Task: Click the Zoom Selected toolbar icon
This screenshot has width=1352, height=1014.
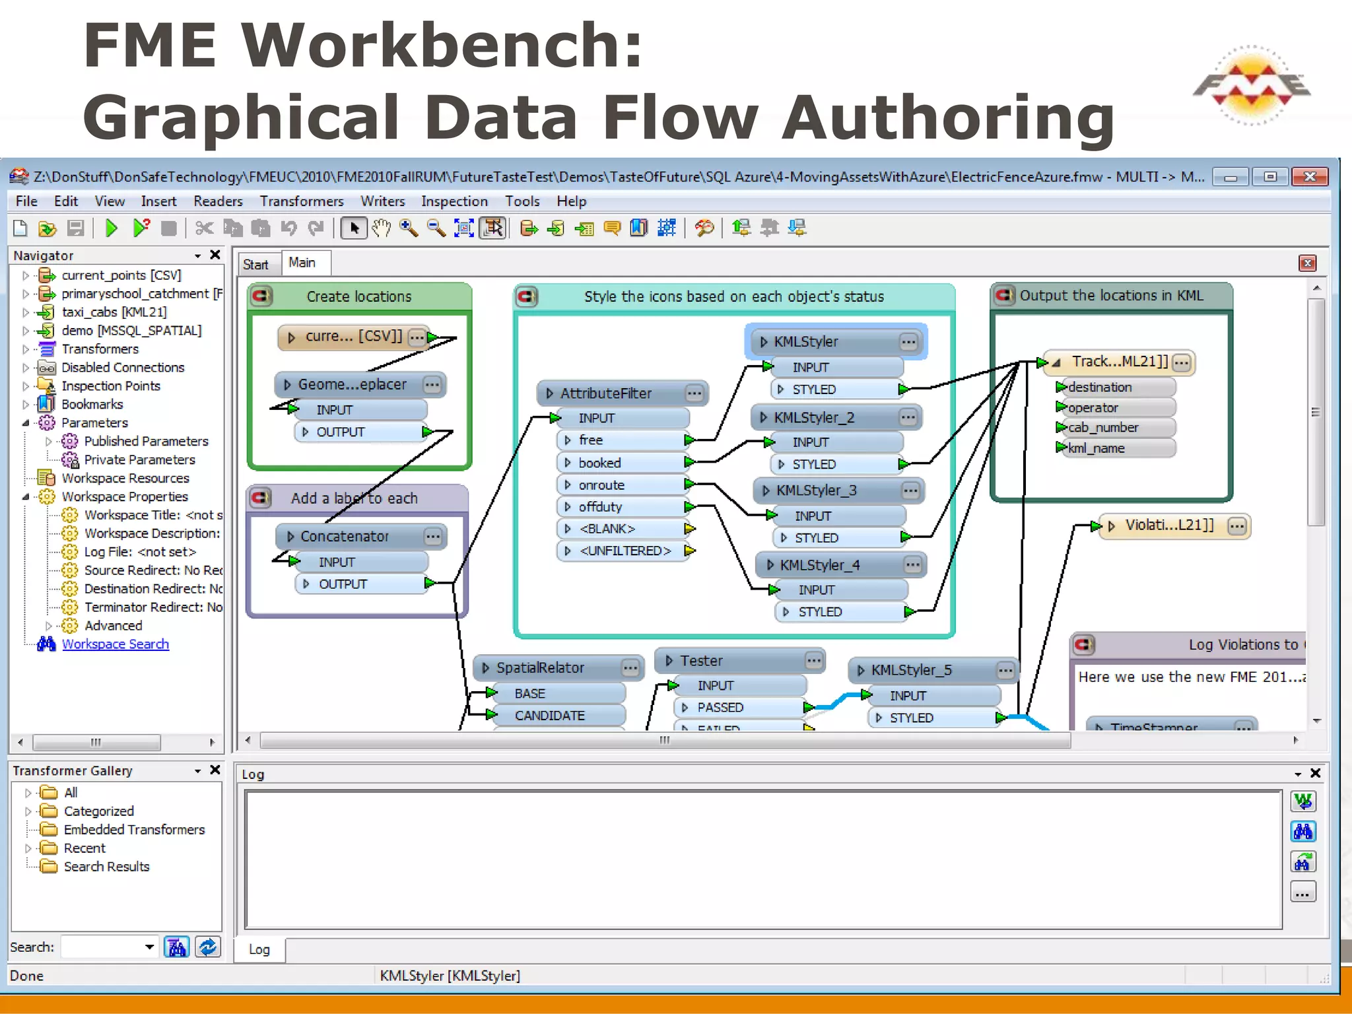Action: (492, 228)
